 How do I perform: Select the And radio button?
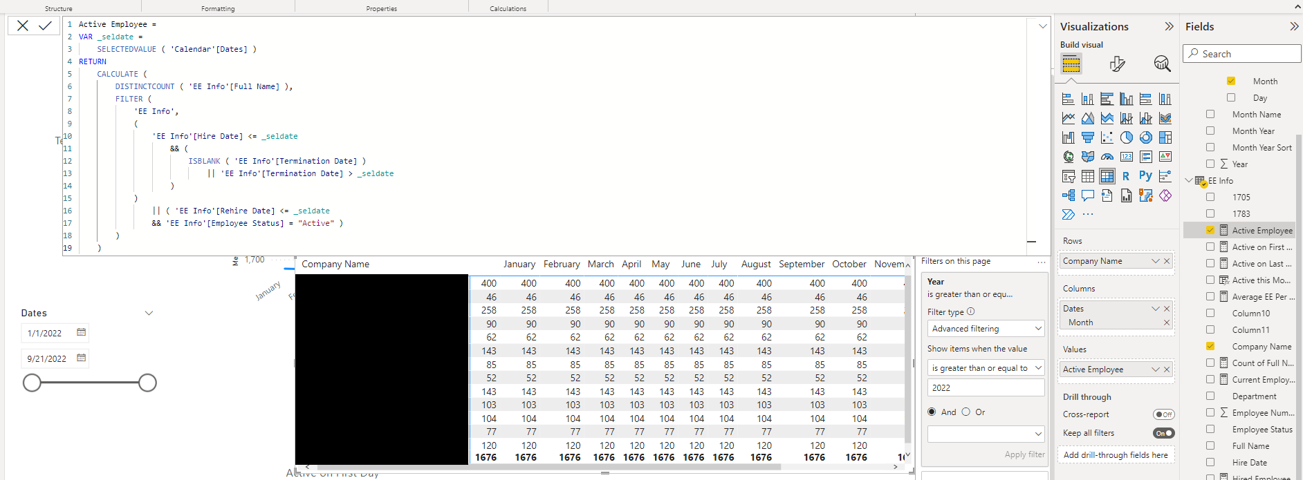click(932, 412)
